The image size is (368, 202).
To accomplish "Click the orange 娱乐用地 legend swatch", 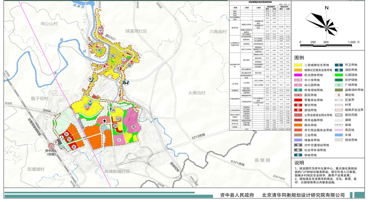I will [298, 125].
